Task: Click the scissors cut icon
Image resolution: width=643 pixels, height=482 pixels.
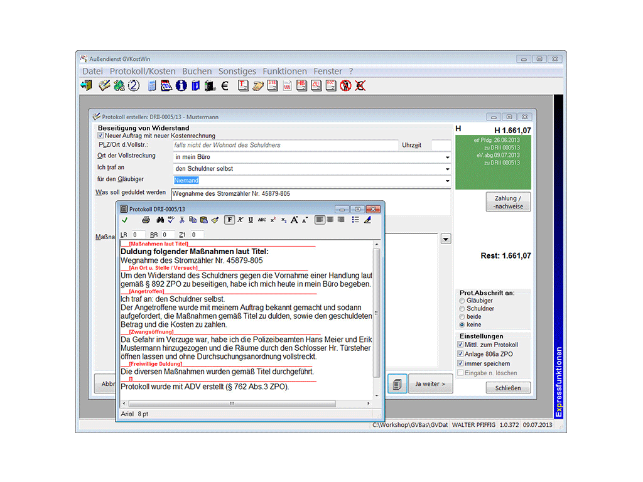Action: [x=182, y=220]
